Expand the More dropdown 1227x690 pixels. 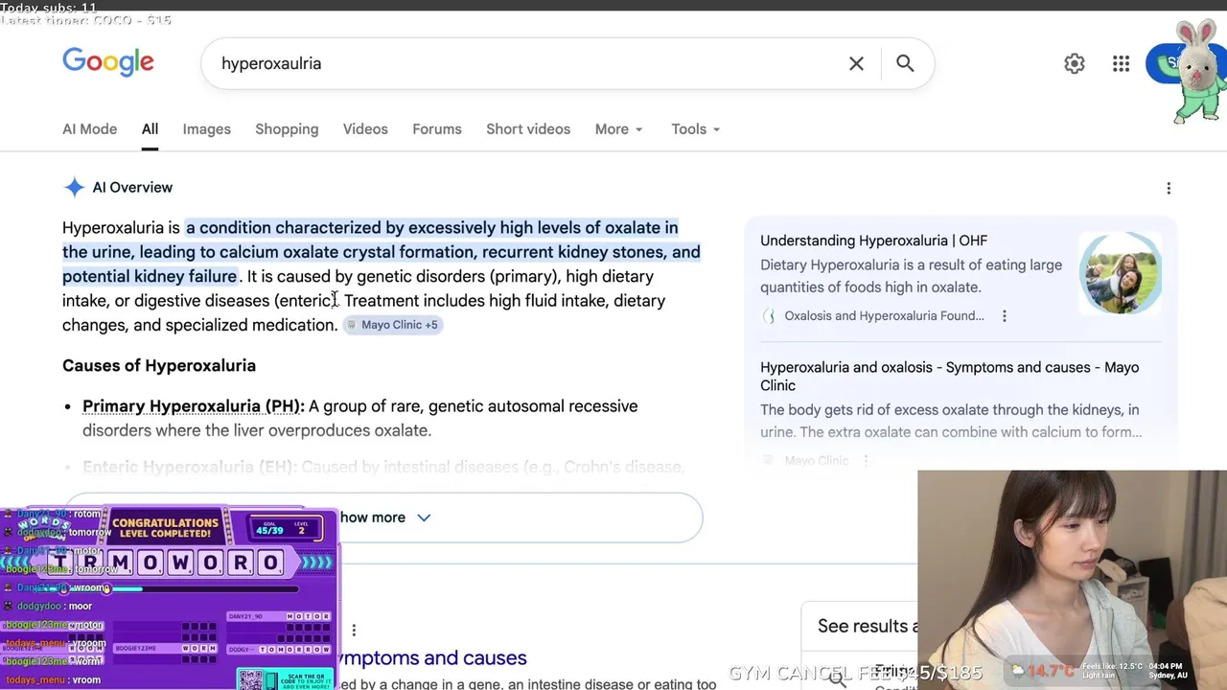tap(618, 129)
